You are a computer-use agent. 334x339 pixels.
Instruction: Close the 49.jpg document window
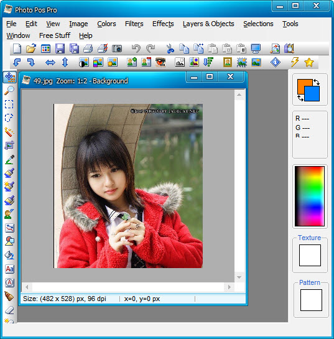pyautogui.click(x=231, y=77)
